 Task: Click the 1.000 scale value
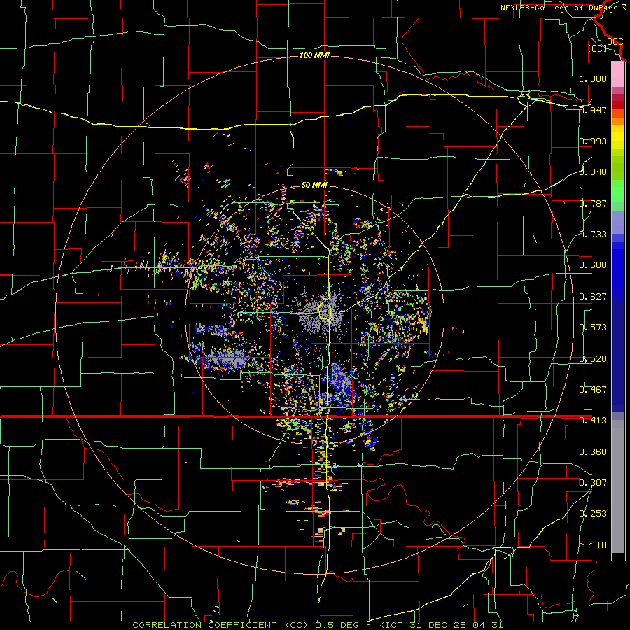point(593,78)
